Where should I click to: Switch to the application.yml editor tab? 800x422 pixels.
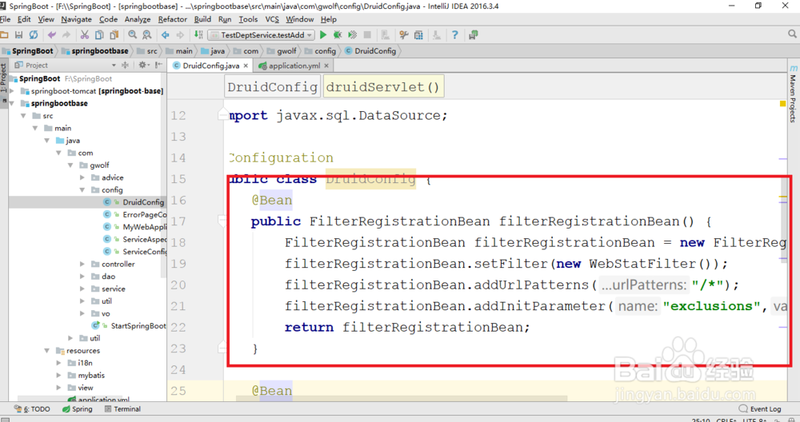294,66
